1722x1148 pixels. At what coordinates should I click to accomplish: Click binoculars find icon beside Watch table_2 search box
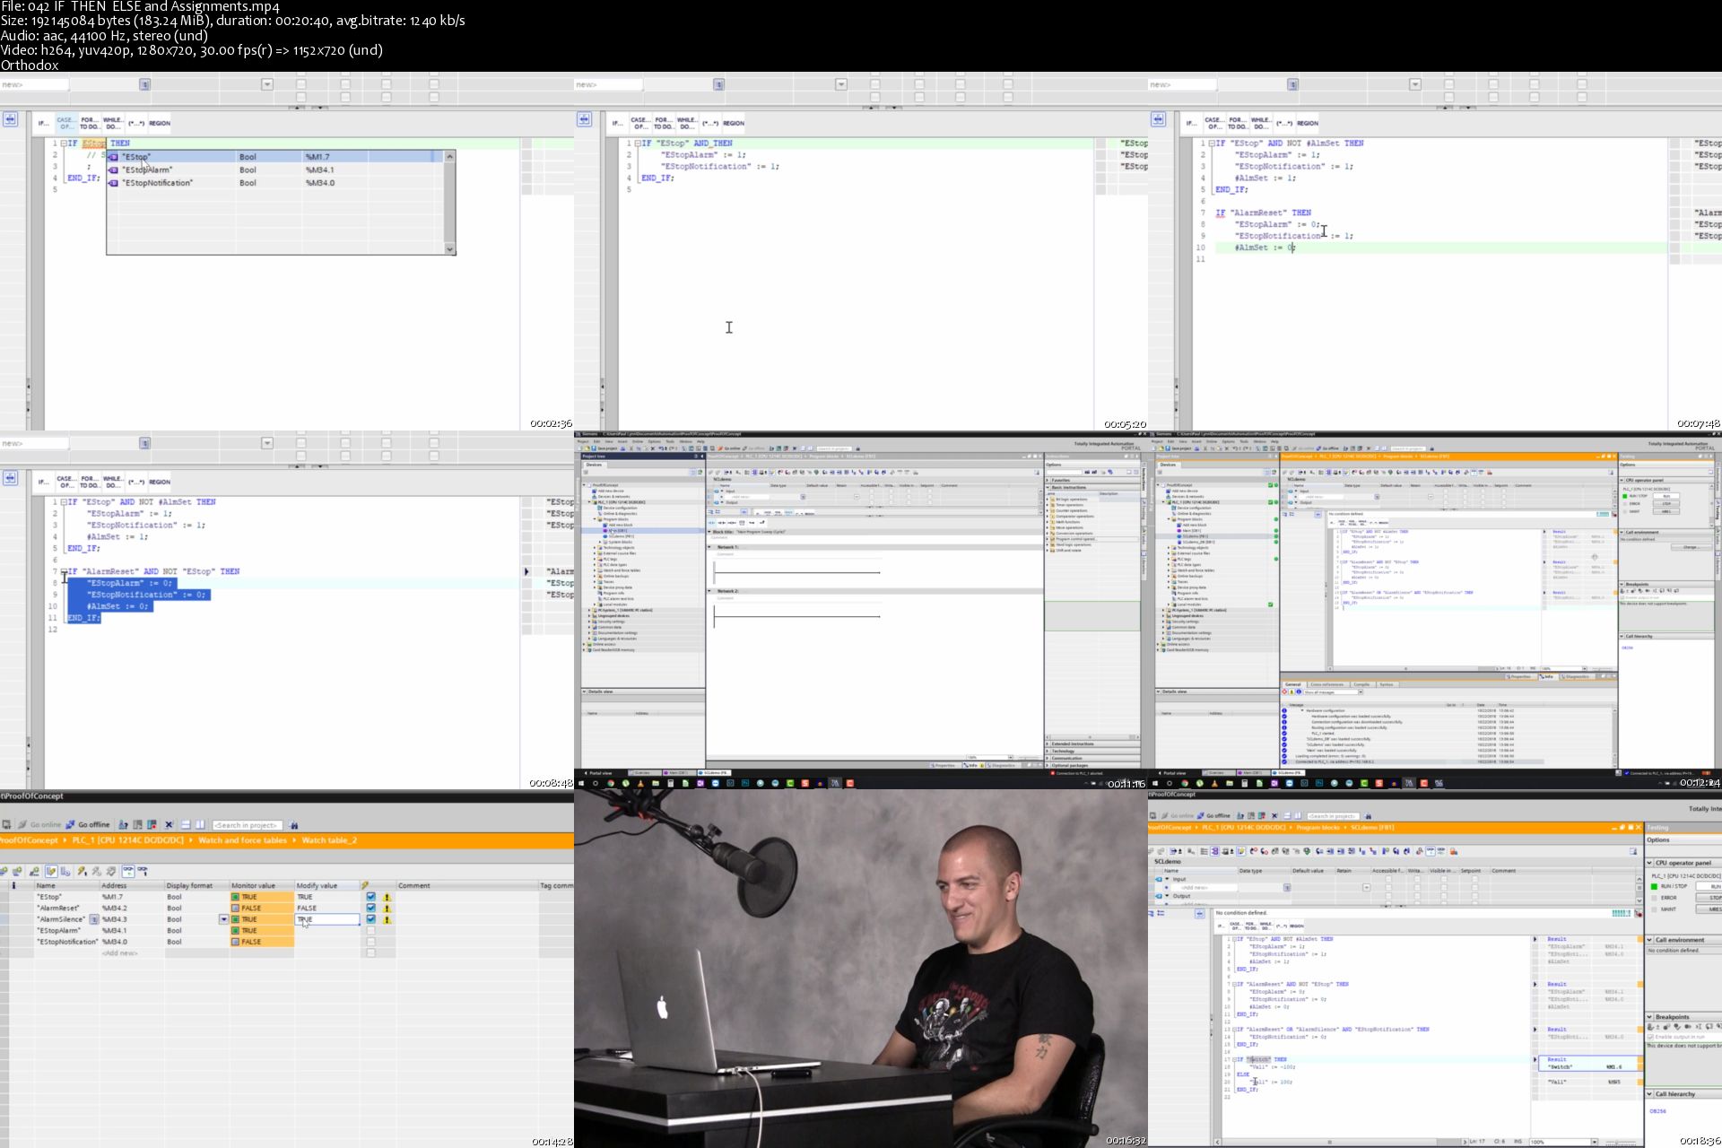(293, 825)
